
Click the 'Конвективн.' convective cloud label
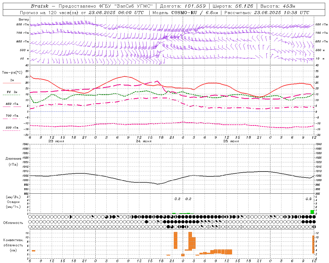(13, 240)
